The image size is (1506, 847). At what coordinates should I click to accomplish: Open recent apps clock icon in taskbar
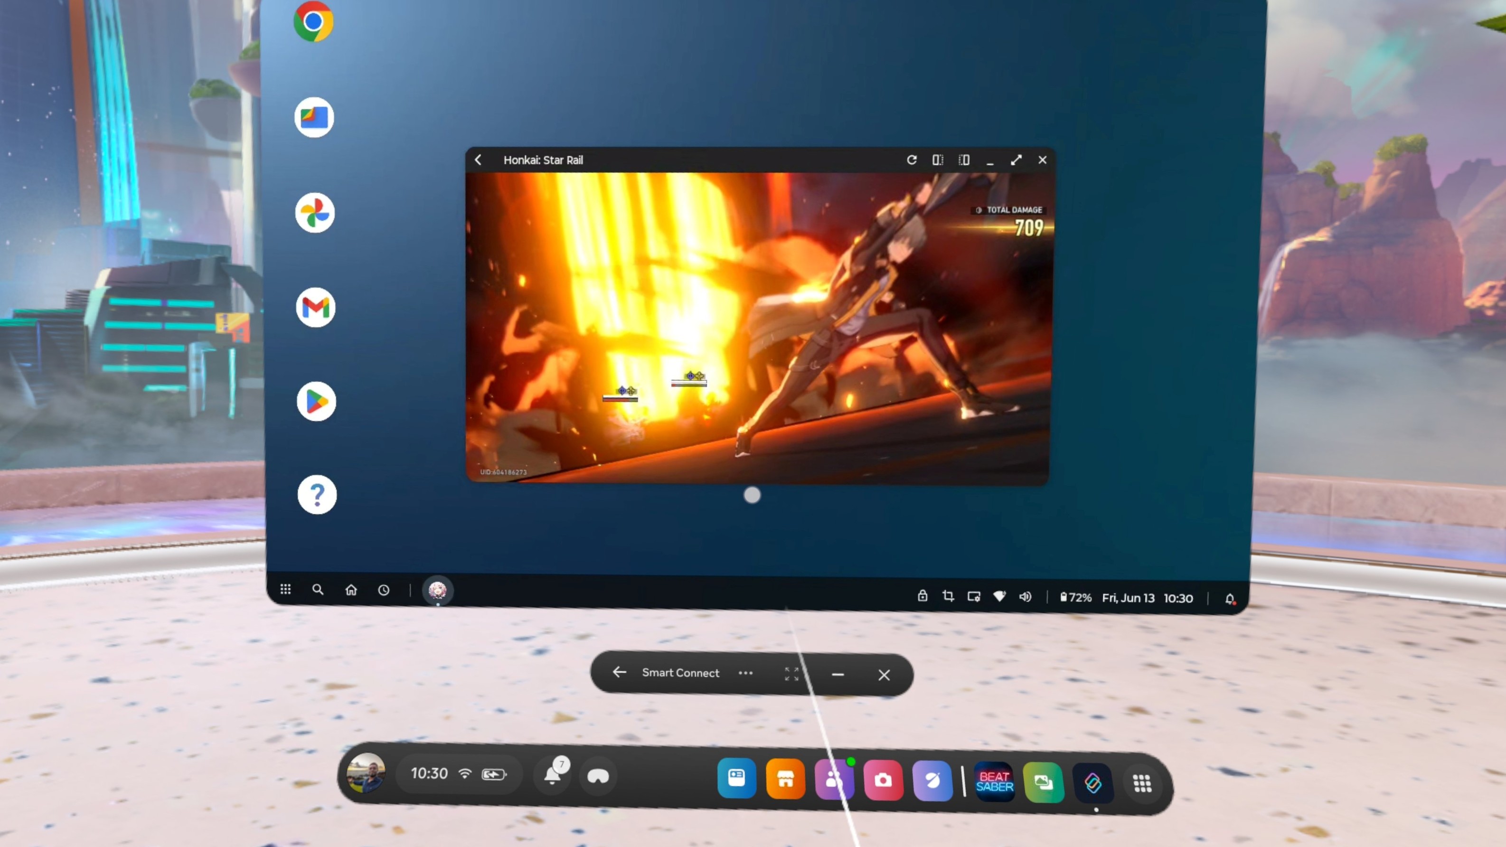384,591
